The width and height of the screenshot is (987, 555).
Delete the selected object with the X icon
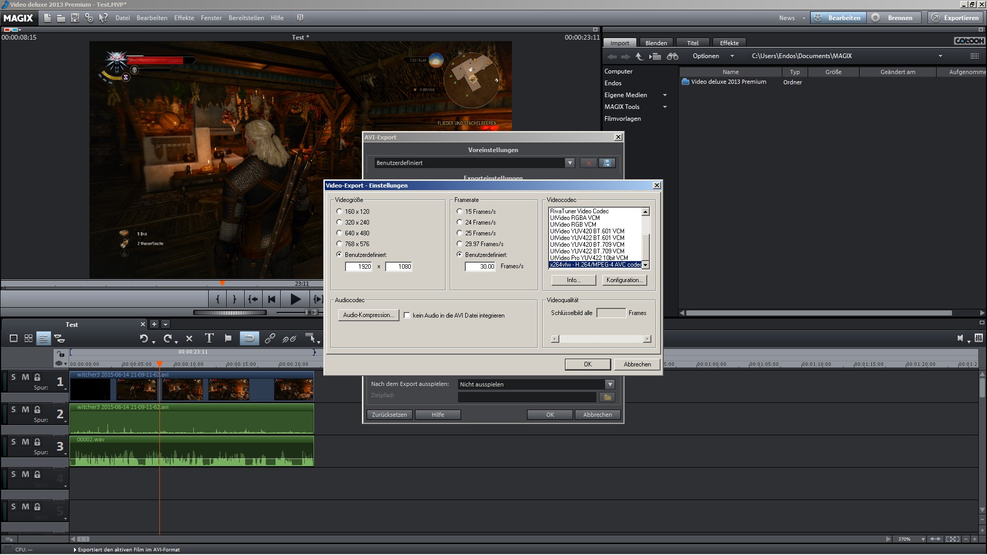point(189,339)
